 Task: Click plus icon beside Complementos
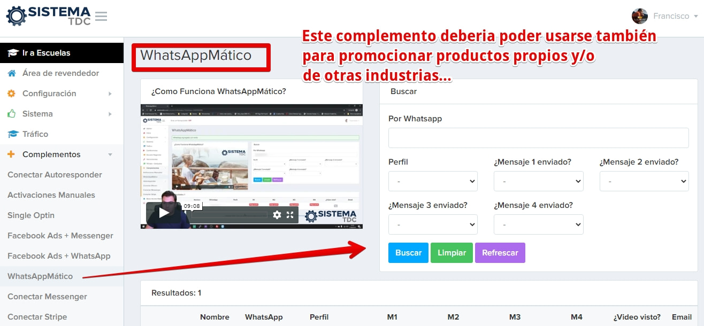11,154
